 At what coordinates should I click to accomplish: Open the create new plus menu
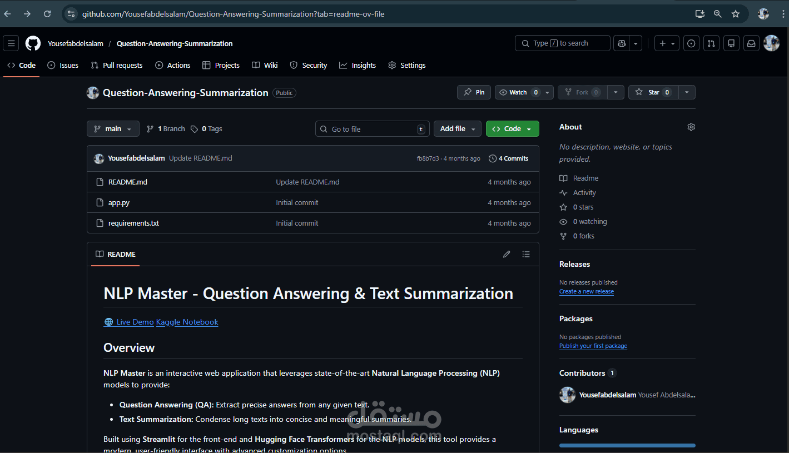(667, 43)
